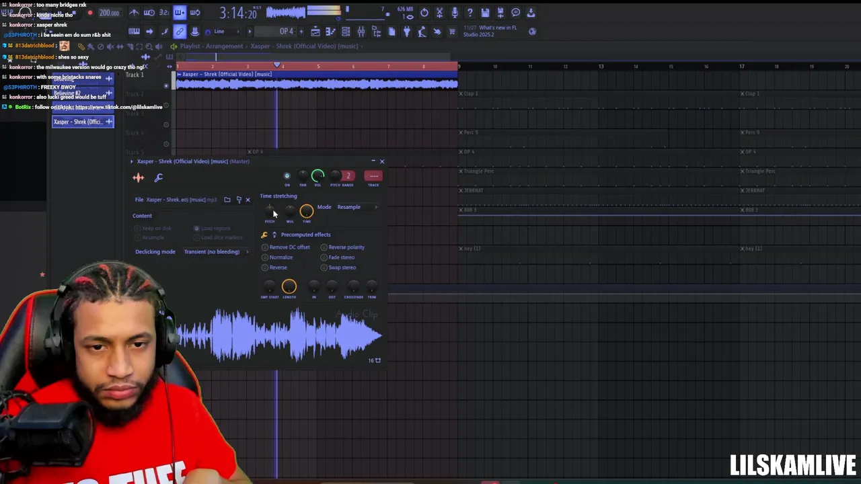Expand the arrow left of pattern selector
Screen dimensions: 861x484
[250, 32]
